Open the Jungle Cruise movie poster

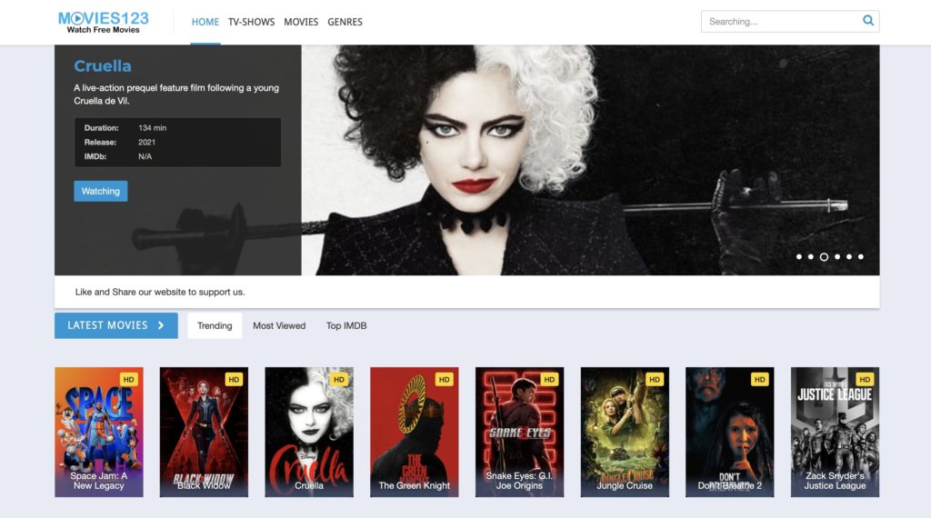point(625,432)
